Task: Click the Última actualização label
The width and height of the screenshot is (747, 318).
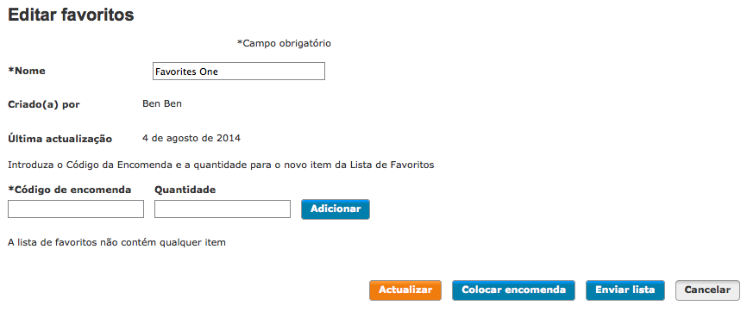Action: click(60, 139)
